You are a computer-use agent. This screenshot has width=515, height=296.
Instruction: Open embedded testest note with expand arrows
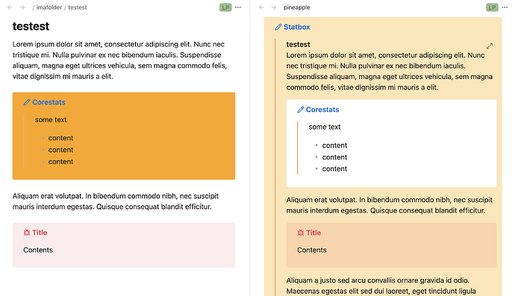(490, 46)
